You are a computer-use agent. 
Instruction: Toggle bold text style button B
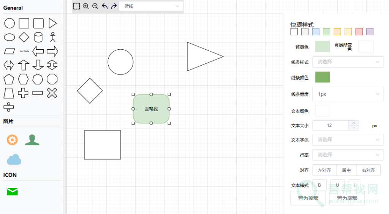[319, 185]
